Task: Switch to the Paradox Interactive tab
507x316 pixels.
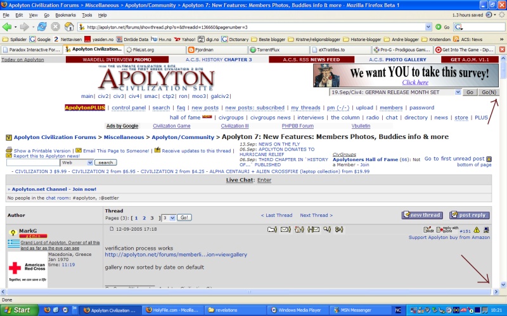Action: coord(32,50)
